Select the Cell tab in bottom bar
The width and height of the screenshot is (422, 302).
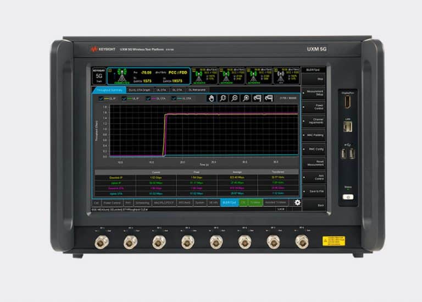(x=96, y=202)
